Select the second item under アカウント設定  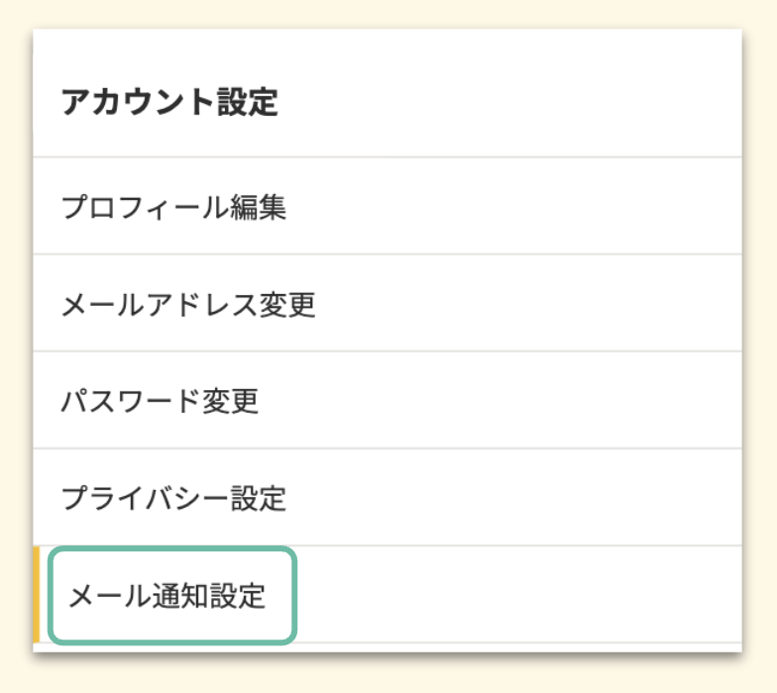click(x=188, y=304)
